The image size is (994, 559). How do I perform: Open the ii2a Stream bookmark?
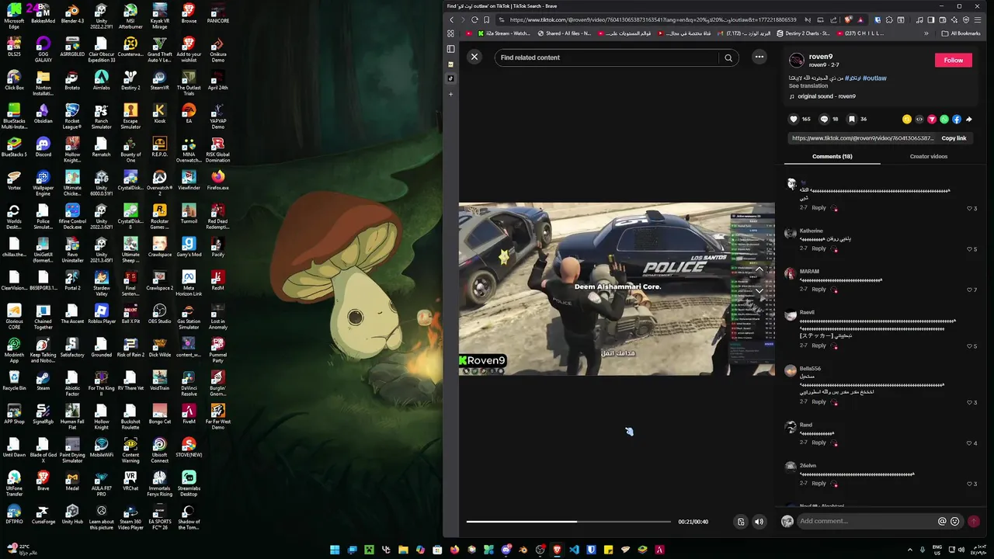(x=505, y=33)
